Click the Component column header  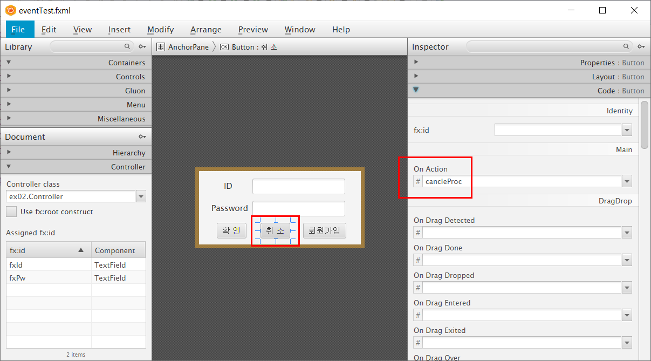coord(119,250)
